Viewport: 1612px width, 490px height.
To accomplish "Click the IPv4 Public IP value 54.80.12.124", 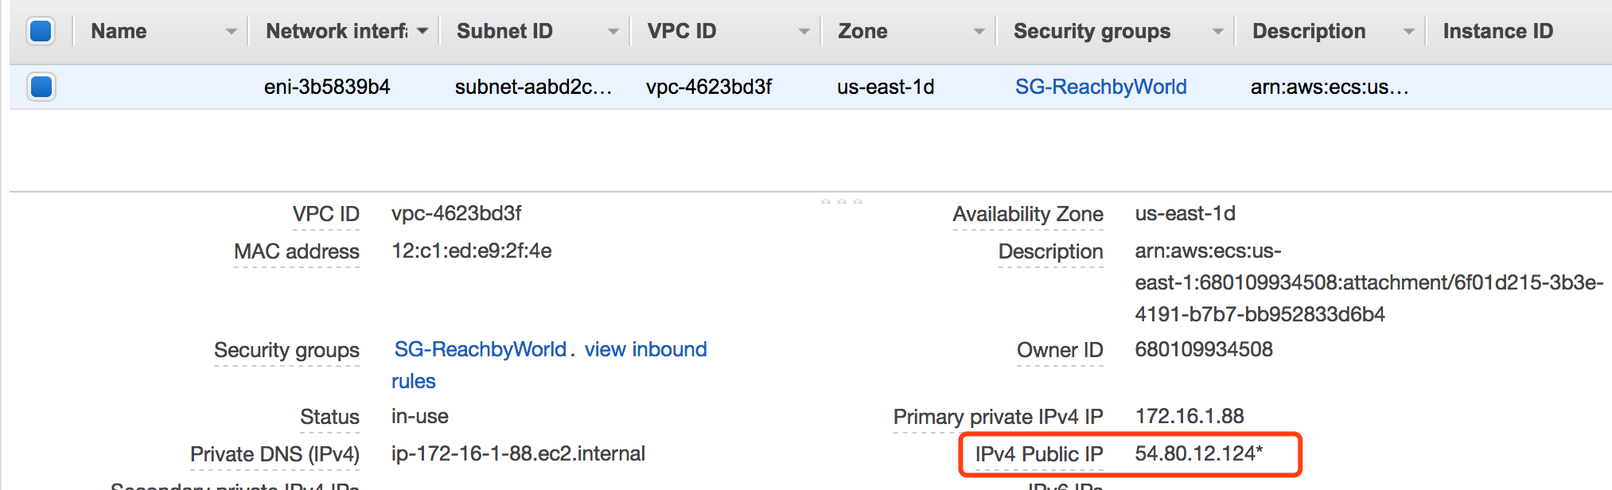I will (x=1198, y=453).
